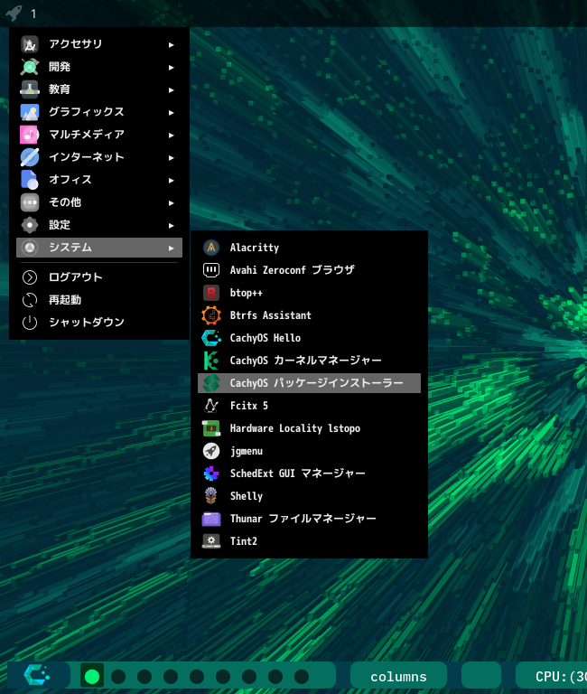The height and width of the screenshot is (694, 587).
Task: Choose 再起動 to reboot
Action: tap(99, 300)
